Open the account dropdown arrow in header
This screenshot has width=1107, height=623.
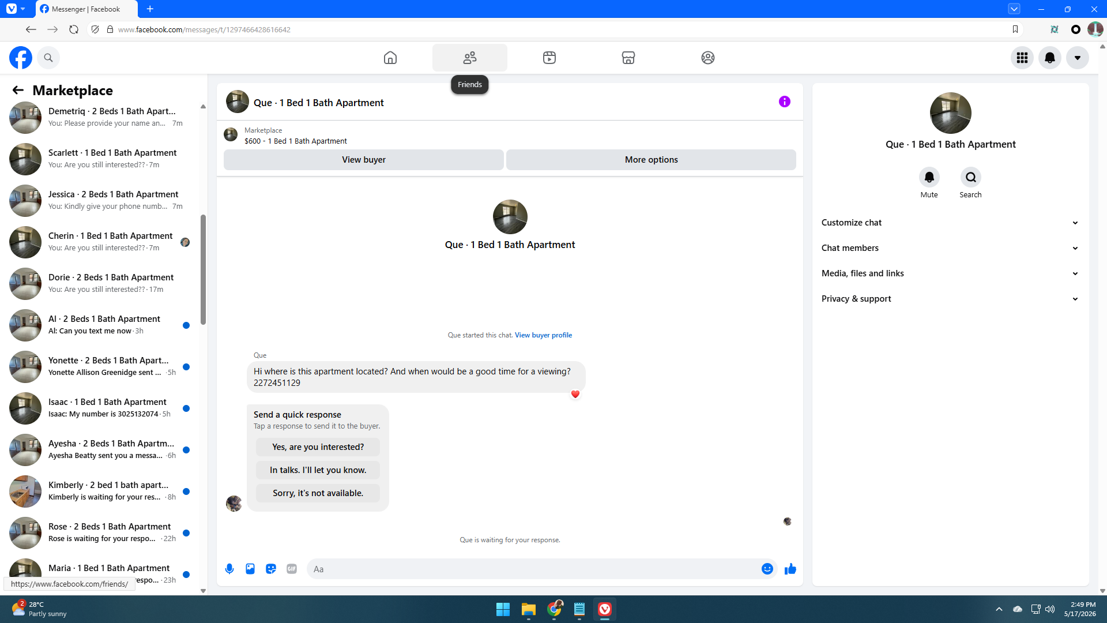tap(1078, 58)
